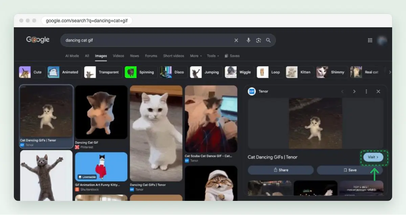Select the Transparent filter chip
Viewport: 406px width, 215px height.
click(x=103, y=72)
